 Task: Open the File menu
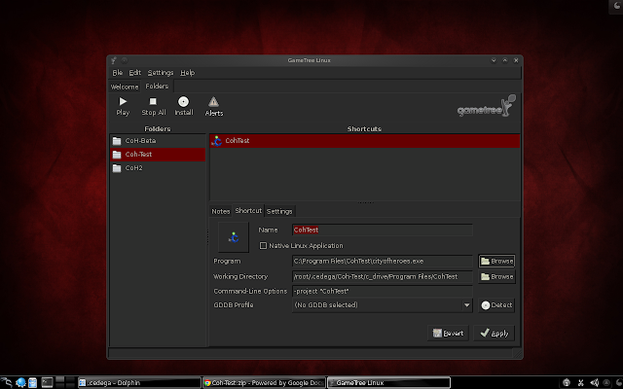pos(117,73)
